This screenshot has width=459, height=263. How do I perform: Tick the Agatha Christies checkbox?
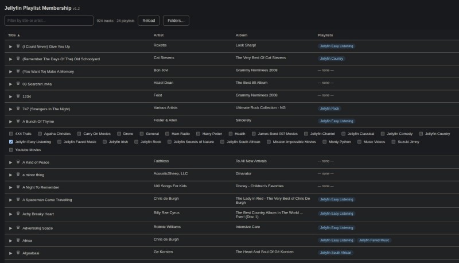tap(40, 134)
